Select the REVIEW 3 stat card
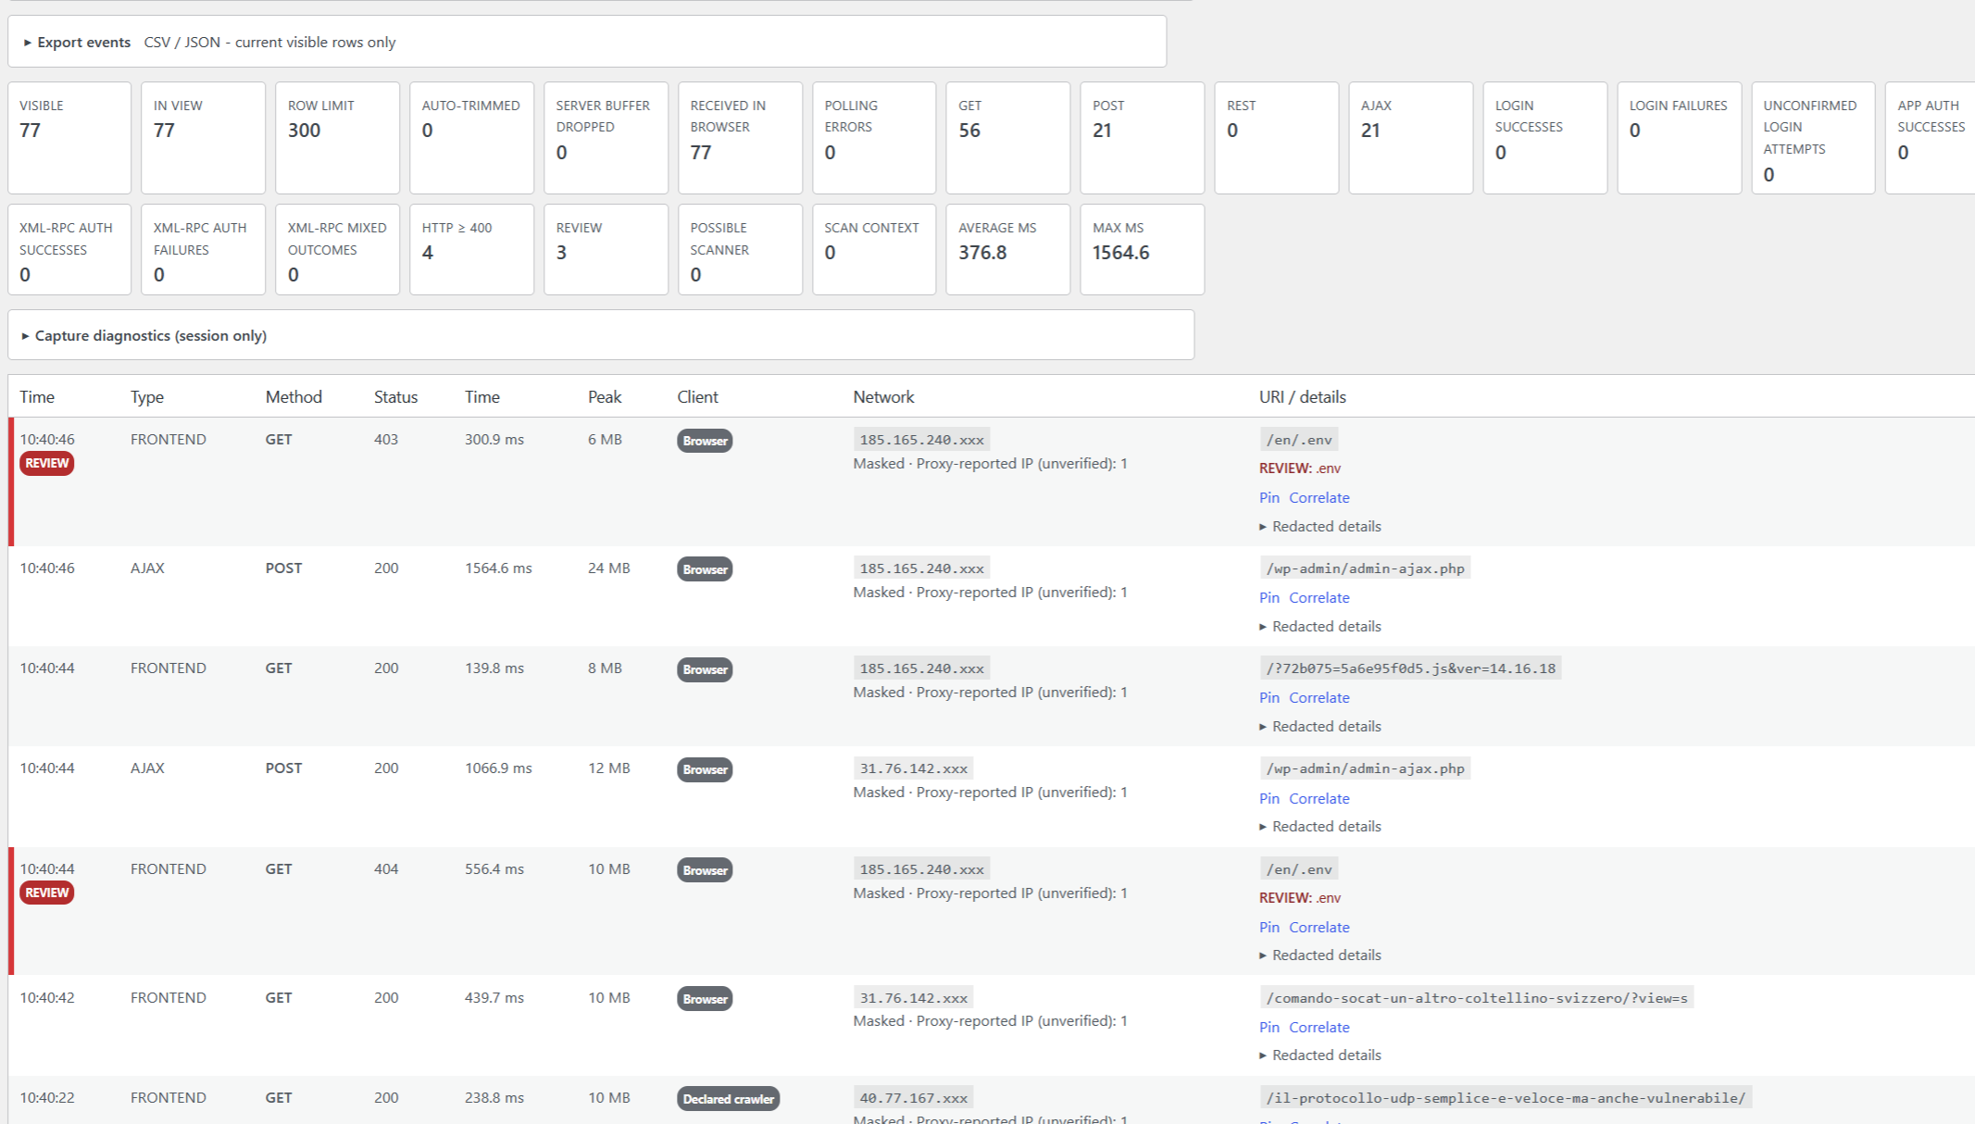Screen dimensions: 1975x1124 point(606,250)
